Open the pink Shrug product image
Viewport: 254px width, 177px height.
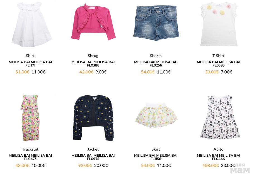pos(93,22)
